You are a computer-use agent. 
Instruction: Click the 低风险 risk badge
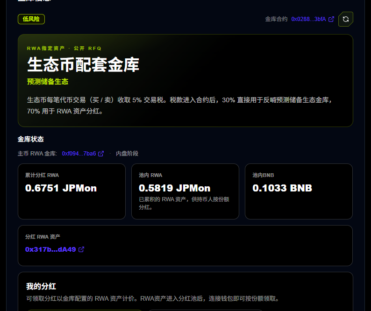[x=31, y=19]
